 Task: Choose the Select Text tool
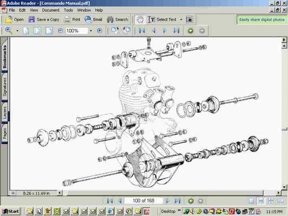click(162, 20)
